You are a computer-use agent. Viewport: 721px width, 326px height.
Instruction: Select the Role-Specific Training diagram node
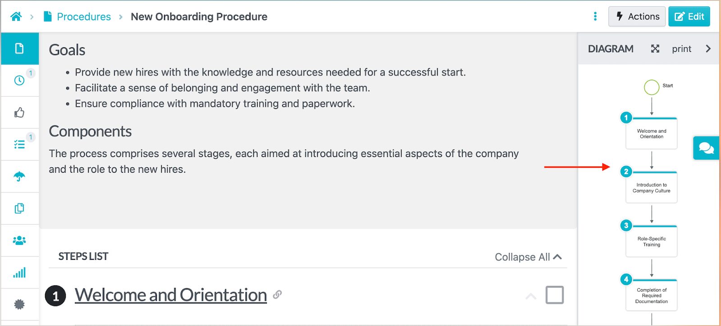pos(652,242)
